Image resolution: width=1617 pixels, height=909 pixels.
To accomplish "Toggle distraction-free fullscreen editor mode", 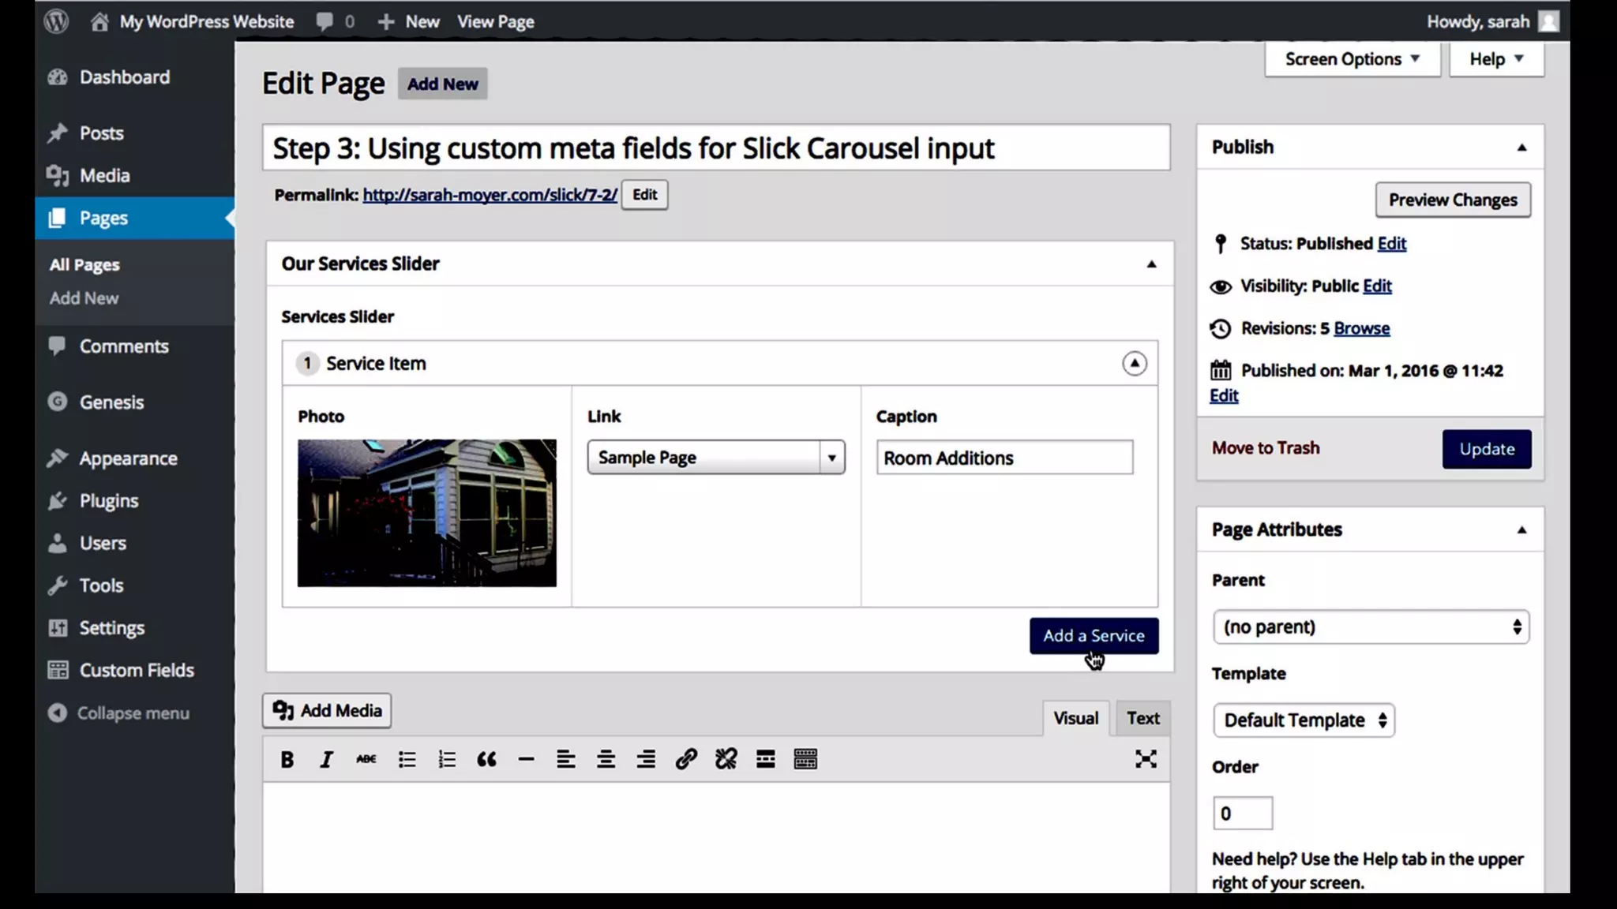I will pyautogui.click(x=1146, y=759).
